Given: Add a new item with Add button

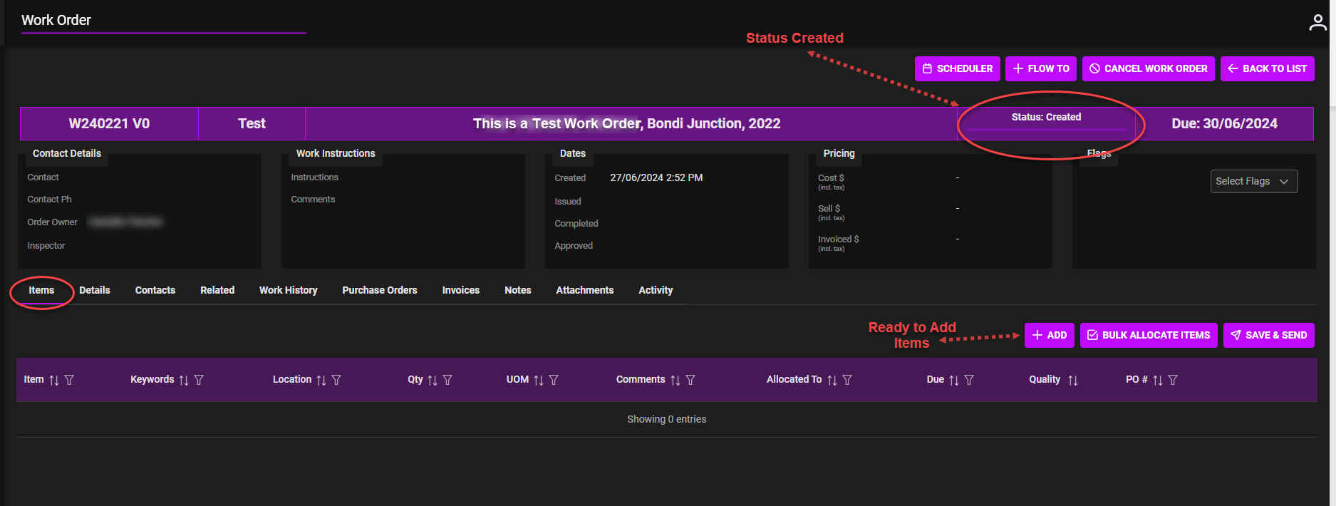Looking at the screenshot, I should (x=1049, y=336).
